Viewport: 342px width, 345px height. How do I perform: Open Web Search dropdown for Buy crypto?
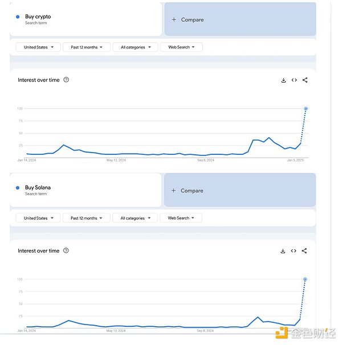pyautogui.click(x=181, y=47)
